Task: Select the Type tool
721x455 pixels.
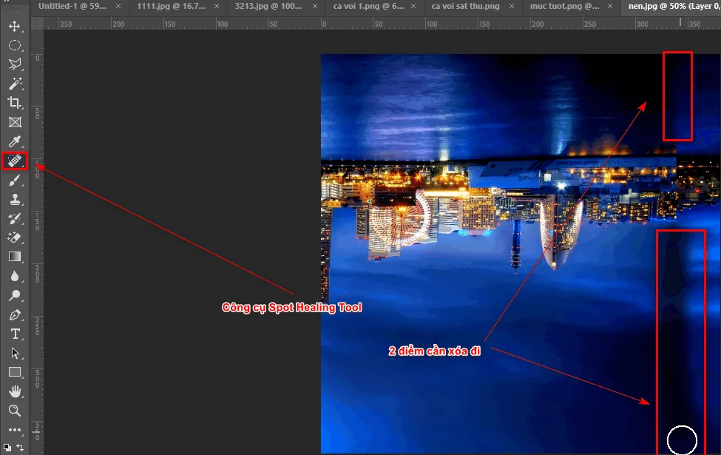Action: tap(15, 333)
